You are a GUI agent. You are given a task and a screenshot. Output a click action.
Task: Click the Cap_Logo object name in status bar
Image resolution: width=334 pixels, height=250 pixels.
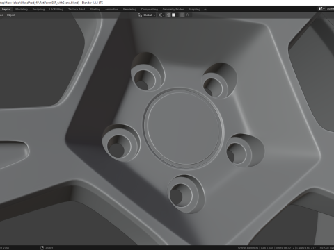click(x=267, y=248)
